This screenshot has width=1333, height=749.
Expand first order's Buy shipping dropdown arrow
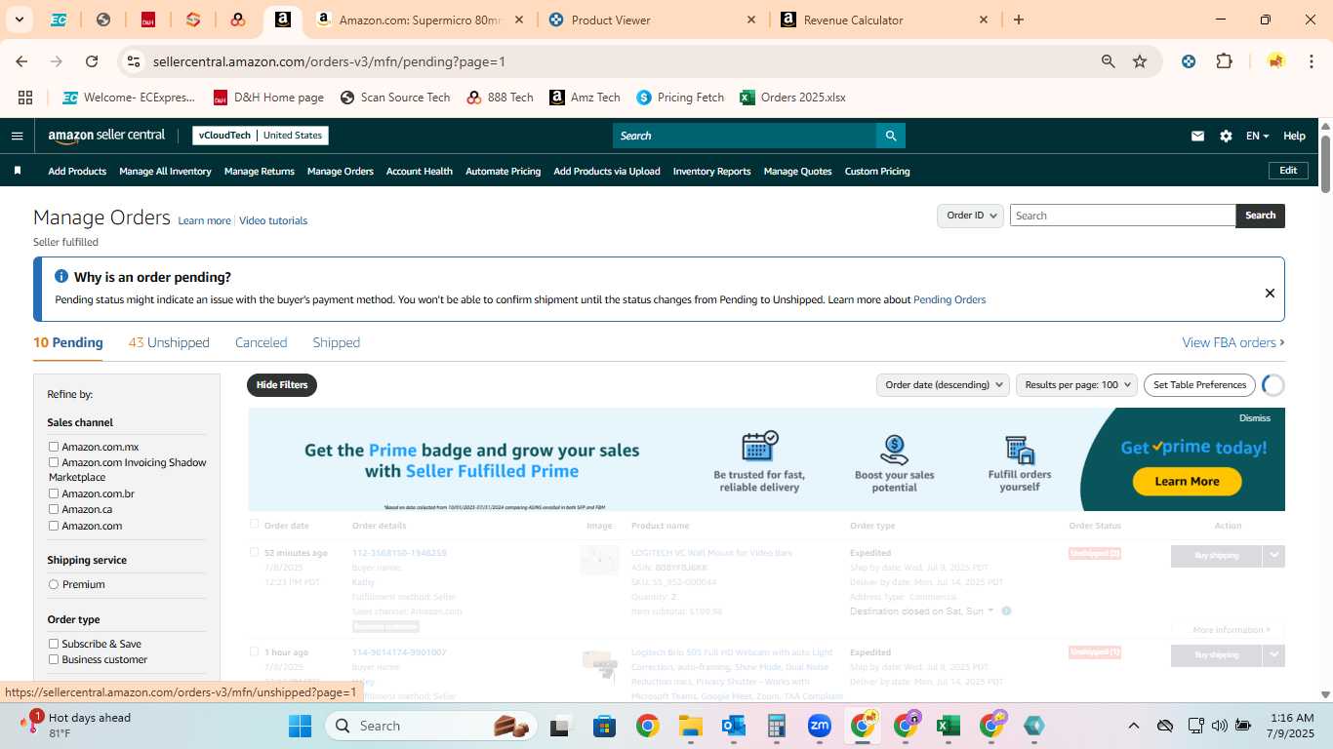coord(1273,556)
